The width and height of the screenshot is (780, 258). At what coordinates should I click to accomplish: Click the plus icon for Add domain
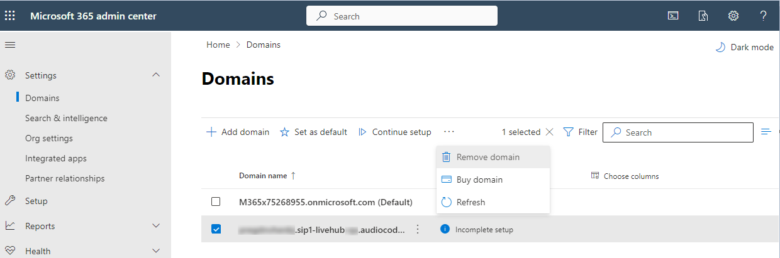pyautogui.click(x=211, y=132)
